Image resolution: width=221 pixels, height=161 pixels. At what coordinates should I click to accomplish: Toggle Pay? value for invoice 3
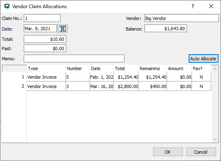(x=201, y=86)
